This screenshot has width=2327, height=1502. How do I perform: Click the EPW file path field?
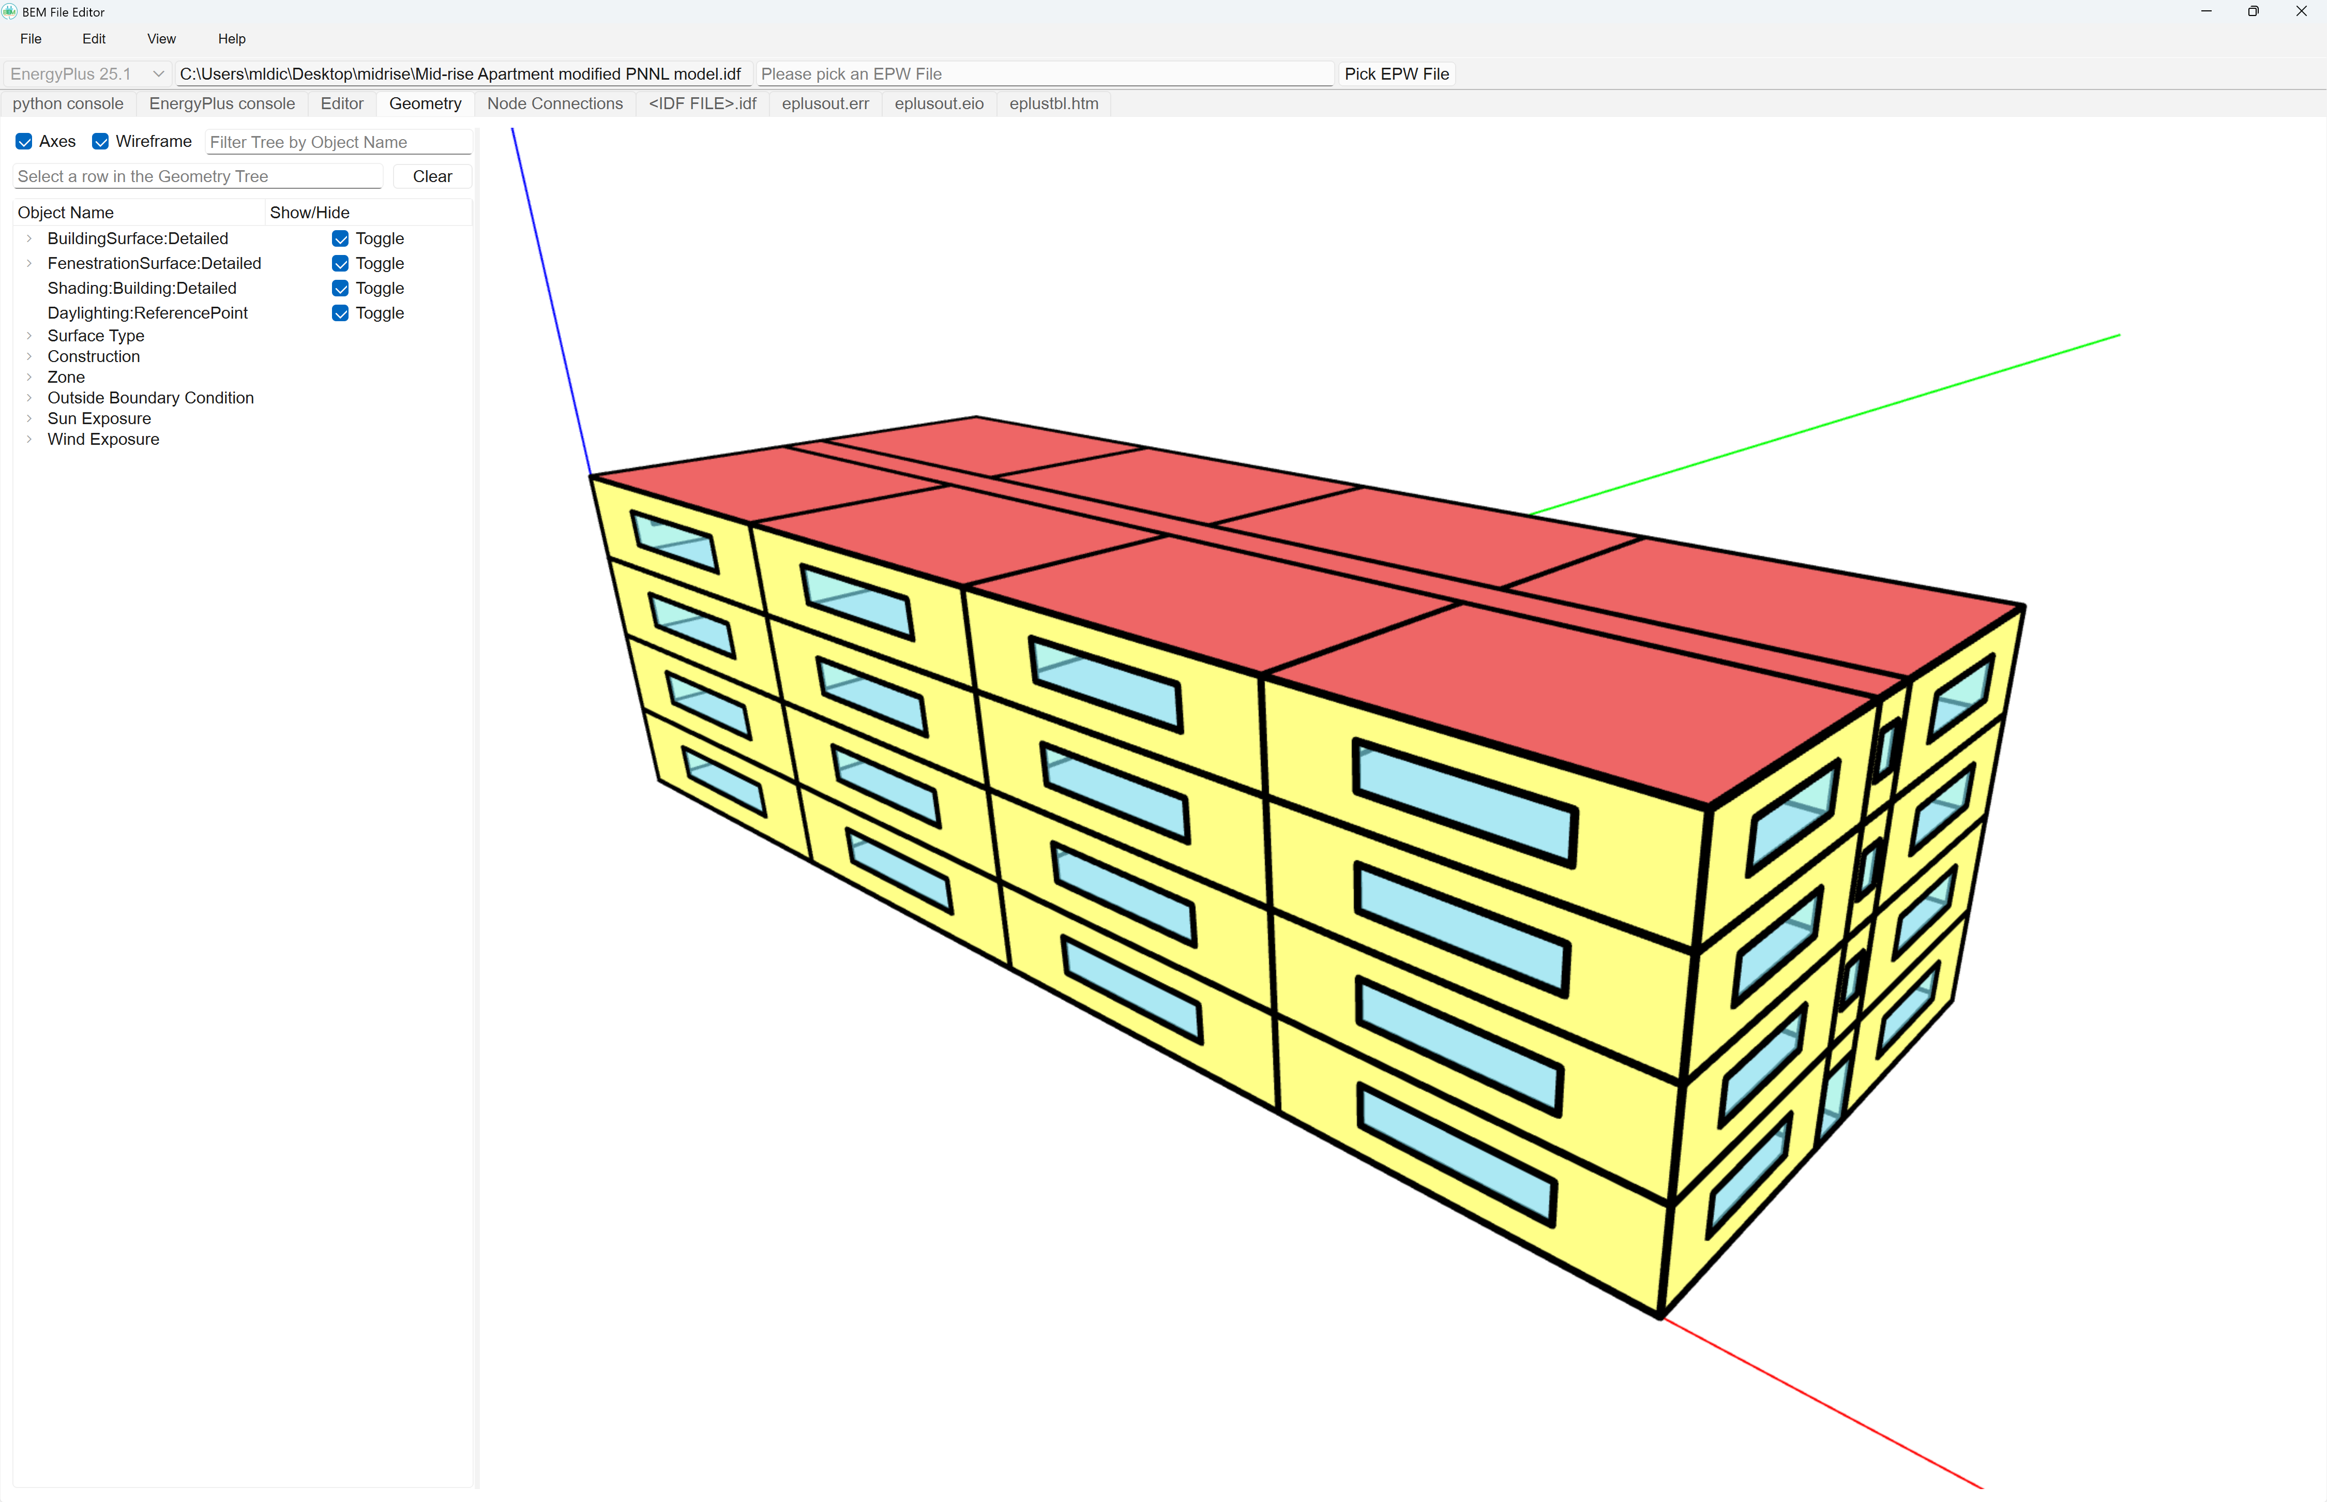coord(1045,74)
